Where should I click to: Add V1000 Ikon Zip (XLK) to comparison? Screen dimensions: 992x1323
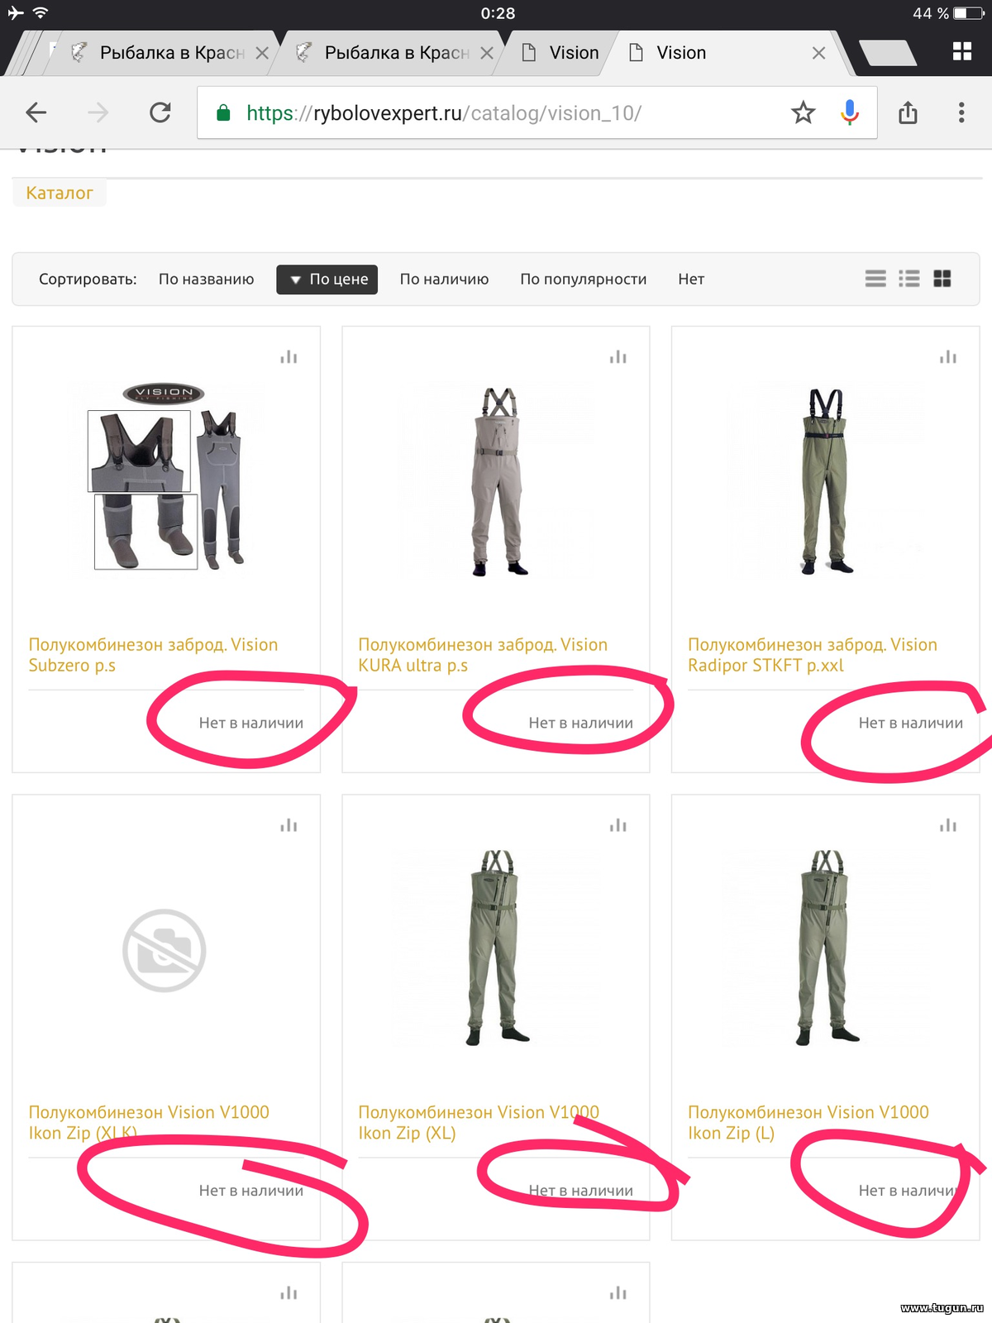coord(289,825)
